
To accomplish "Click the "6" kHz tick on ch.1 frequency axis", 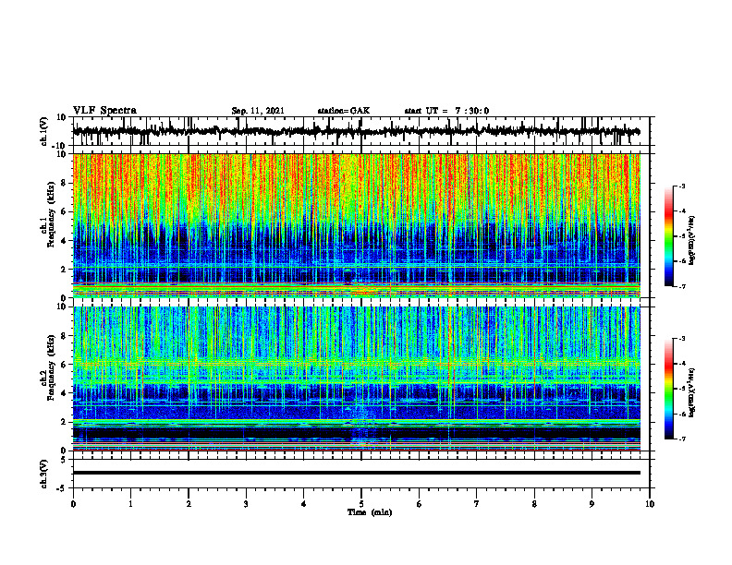I will [x=65, y=212].
